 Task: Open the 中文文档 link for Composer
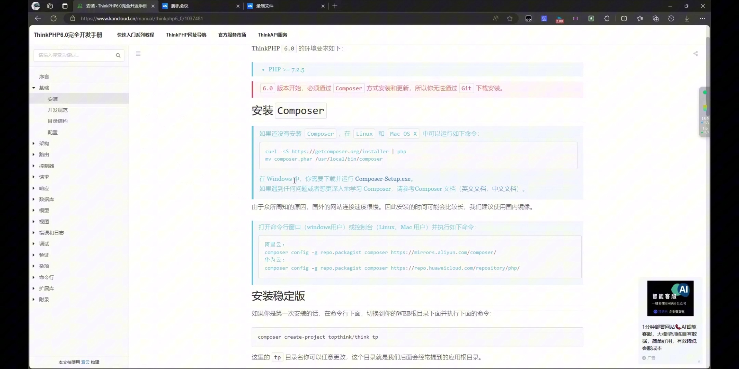(505, 189)
